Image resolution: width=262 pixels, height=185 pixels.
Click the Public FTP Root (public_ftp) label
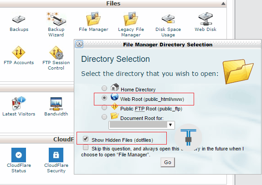tap(151, 109)
